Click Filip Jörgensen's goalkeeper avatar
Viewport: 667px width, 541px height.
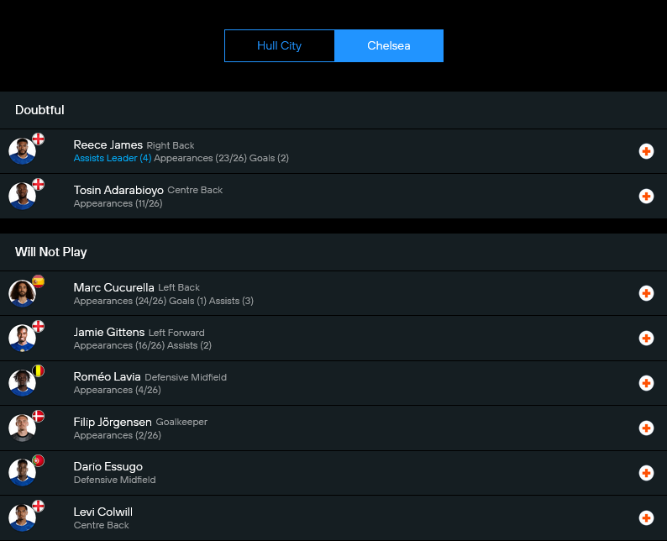pyautogui.click(x=22, y=428)
